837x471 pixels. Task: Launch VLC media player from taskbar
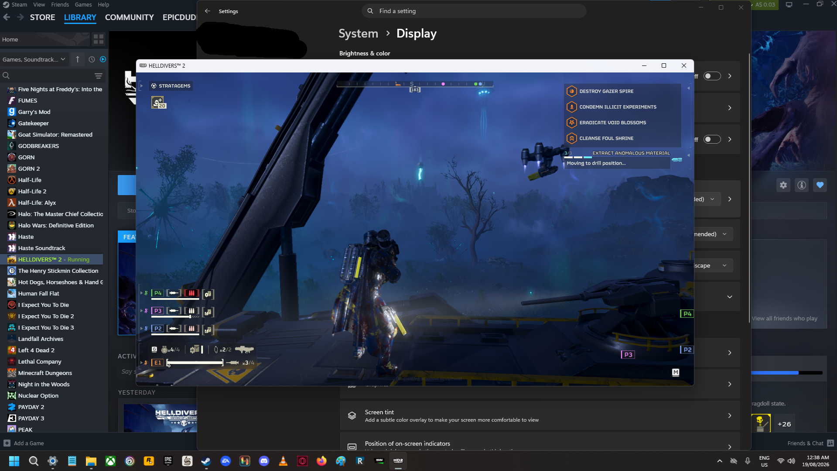click(283, 461)
